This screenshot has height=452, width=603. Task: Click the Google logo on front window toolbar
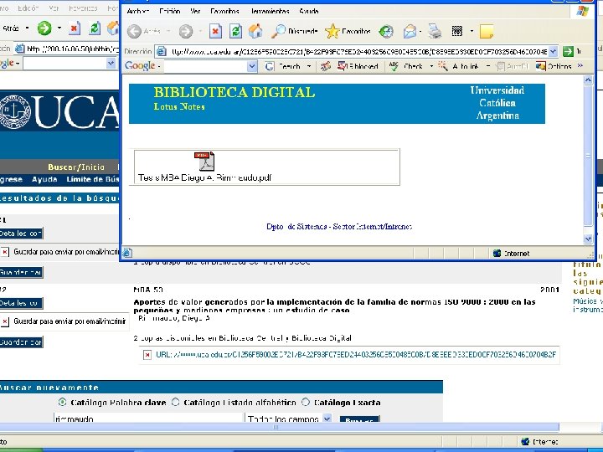click(x=140, y=66)
